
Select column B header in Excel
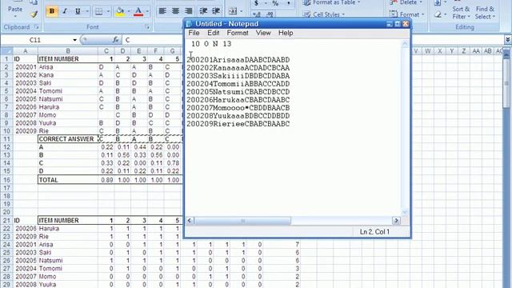tap(68, 51)
